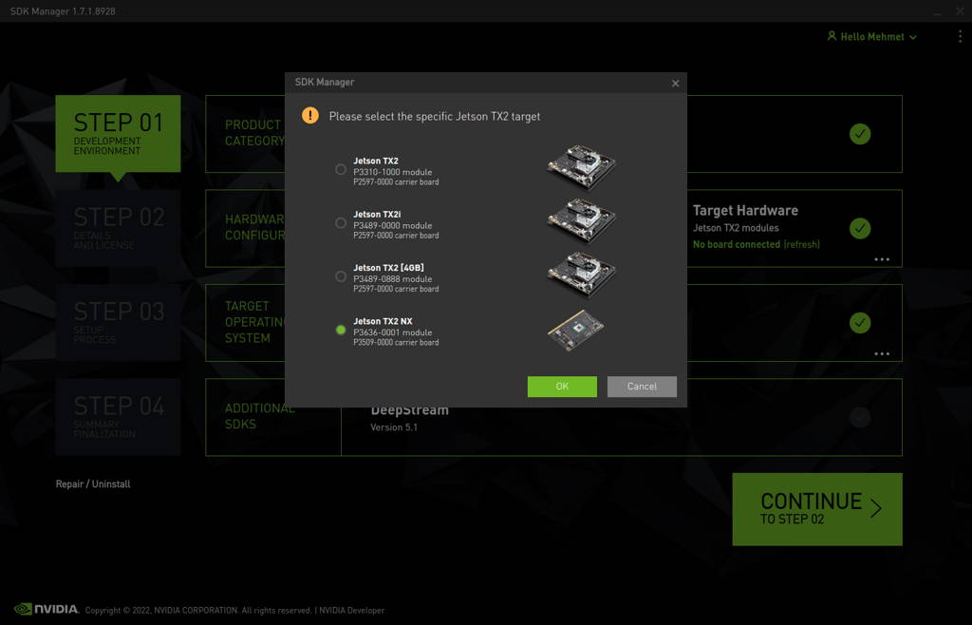The image size is (972, 625).
Task: Click the NVIDIA logo in footer
Action: coord(47,609)
